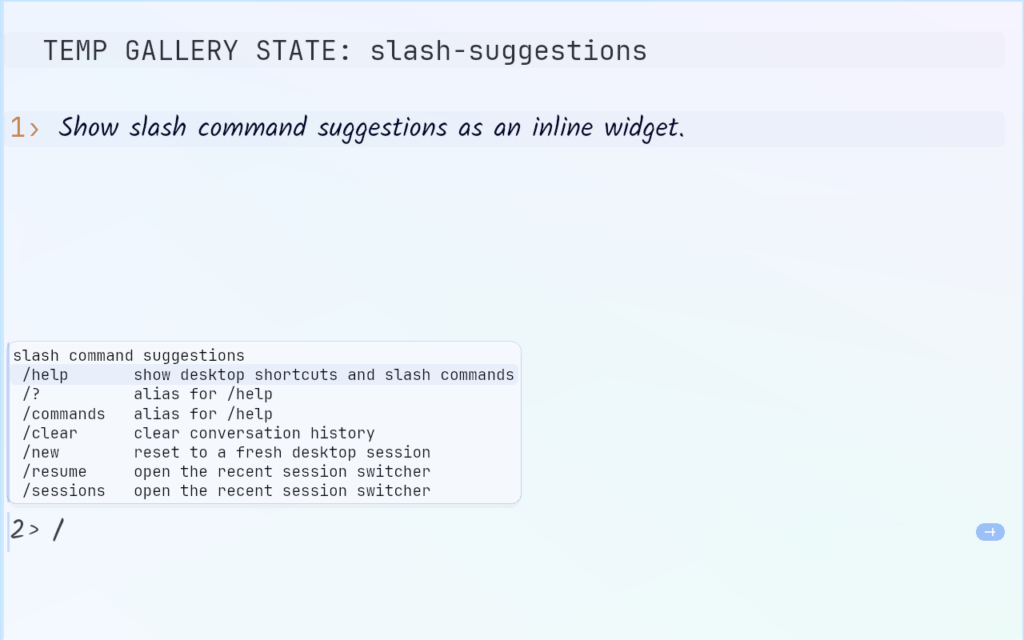Click "show desktop shortcuts and slash commands" text
The height and width of the screenshot is (640, 1024).
coord(324,374)
